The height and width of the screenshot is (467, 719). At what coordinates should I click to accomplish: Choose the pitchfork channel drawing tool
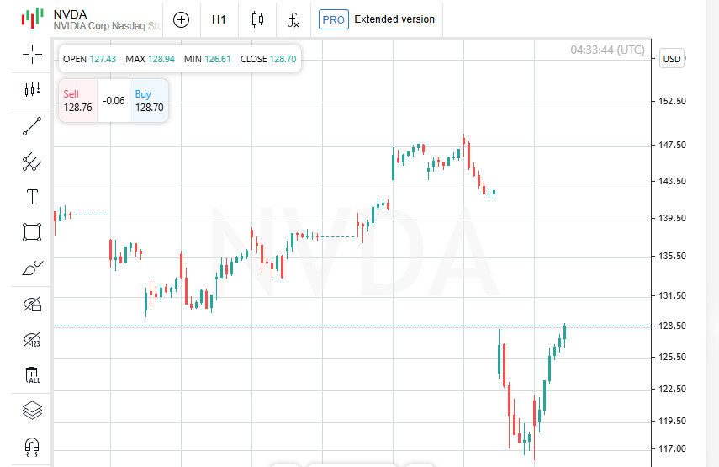tap(32, 162)
